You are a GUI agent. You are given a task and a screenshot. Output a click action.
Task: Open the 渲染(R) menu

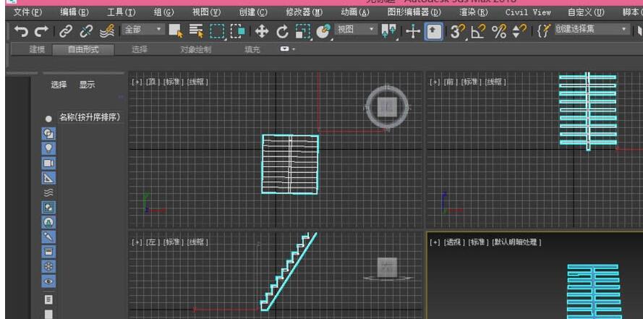pyautogui.click(x=474, y=12)
